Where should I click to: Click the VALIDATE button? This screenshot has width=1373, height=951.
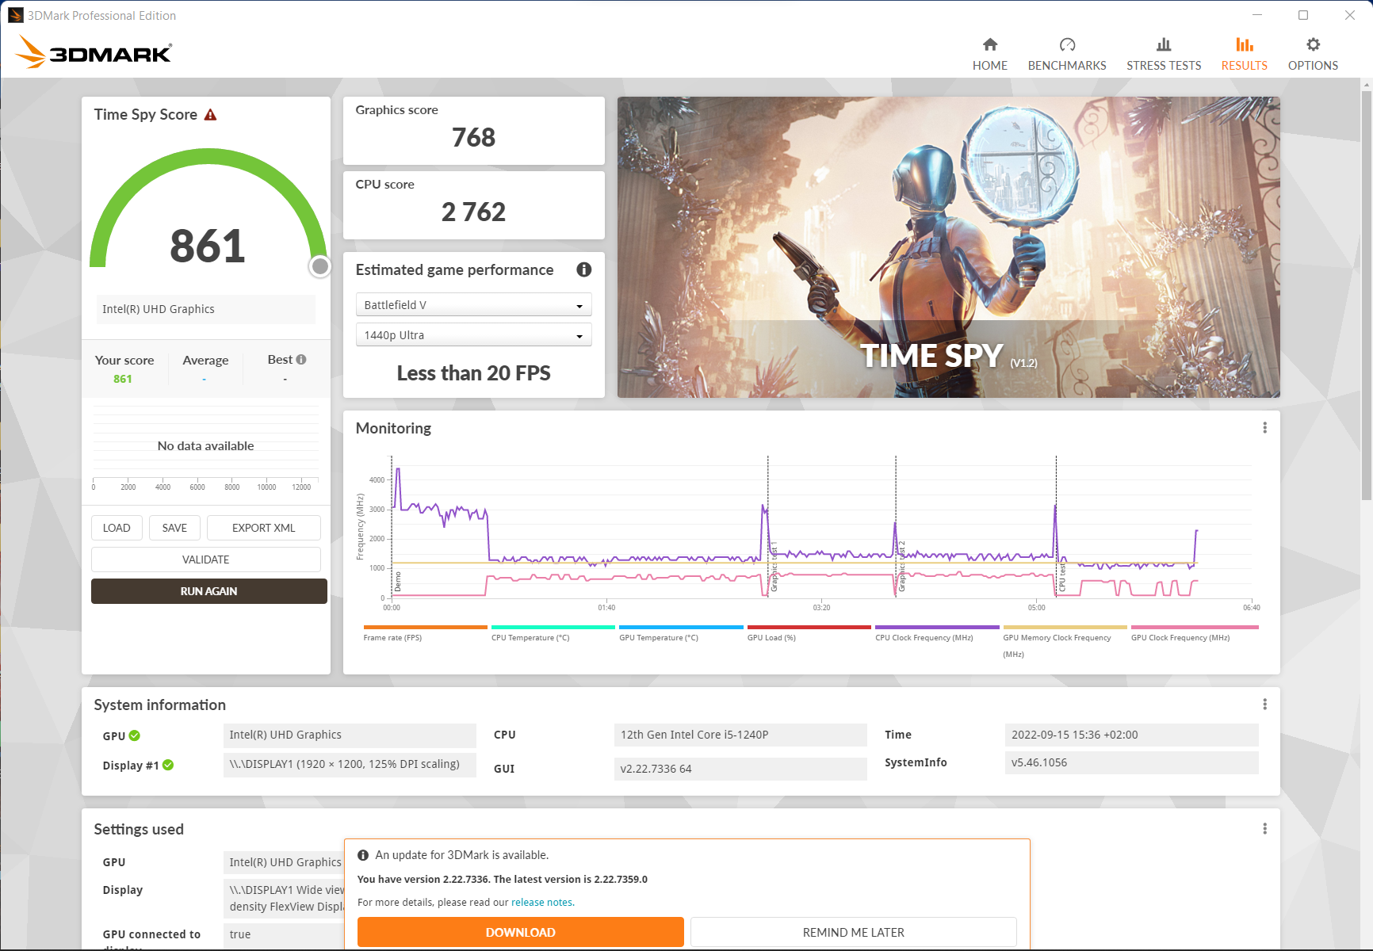tap(206, 560)
